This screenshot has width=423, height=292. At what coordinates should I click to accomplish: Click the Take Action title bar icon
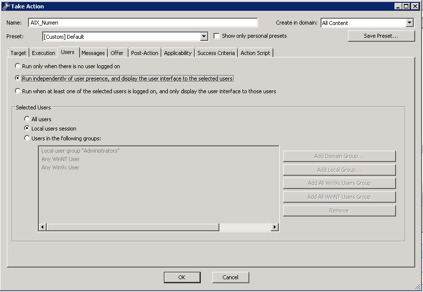(x=5, y=6)
